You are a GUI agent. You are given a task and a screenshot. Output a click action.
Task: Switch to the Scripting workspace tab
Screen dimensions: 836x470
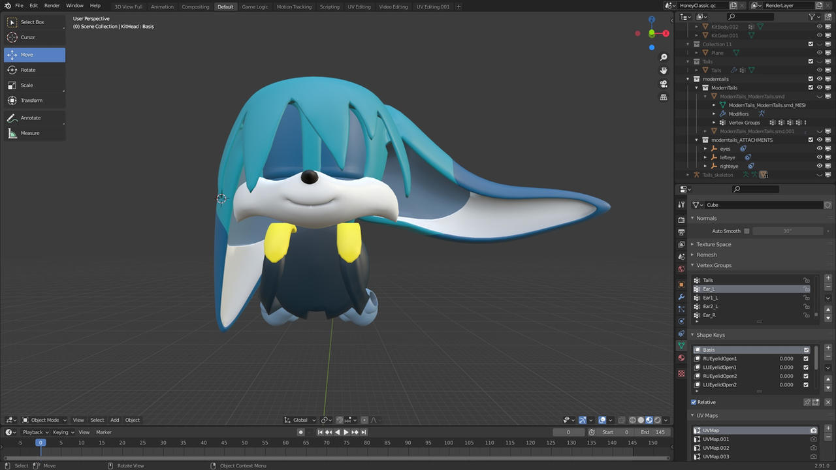coord(329,7)
